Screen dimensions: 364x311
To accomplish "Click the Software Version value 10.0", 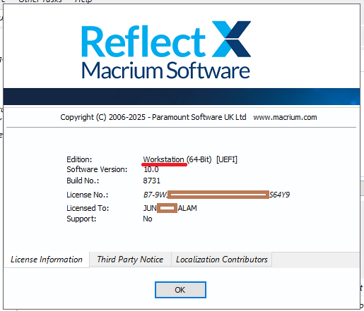I will pos(151,169).
